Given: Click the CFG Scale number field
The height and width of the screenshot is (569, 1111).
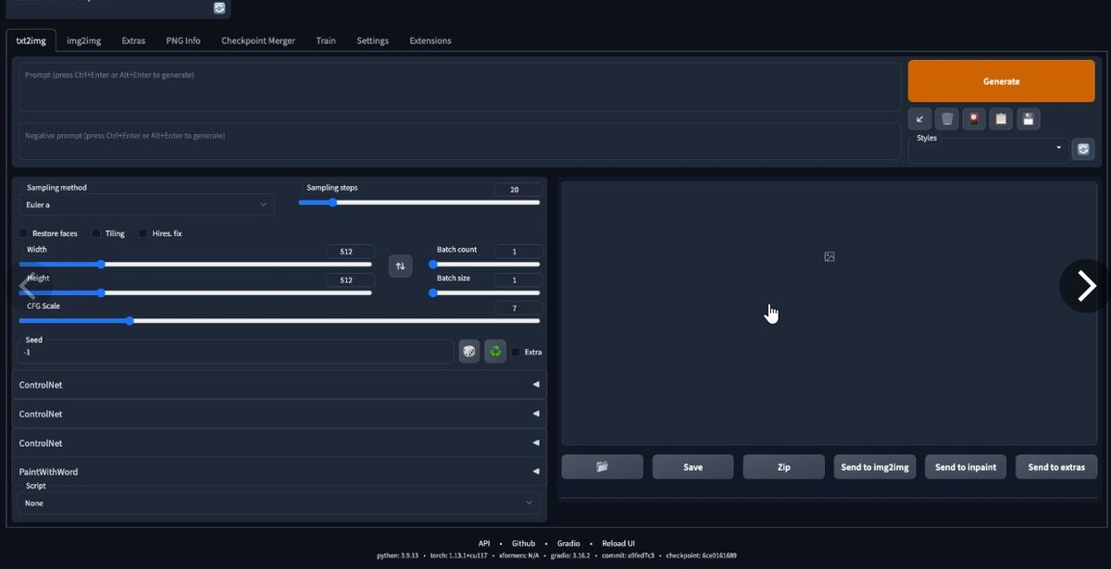Looking at the screenshot, I should click(x=518, y=307).
